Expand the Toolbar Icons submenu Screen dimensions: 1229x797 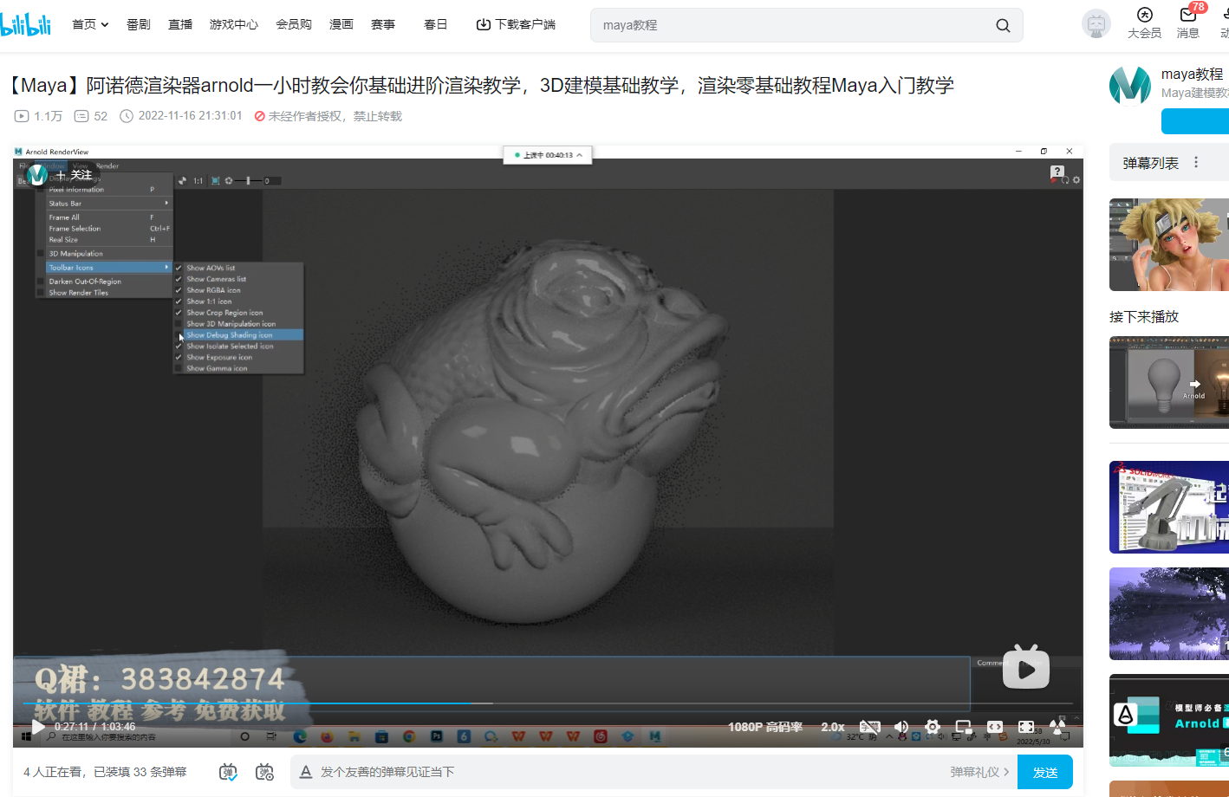pos(109,268)
